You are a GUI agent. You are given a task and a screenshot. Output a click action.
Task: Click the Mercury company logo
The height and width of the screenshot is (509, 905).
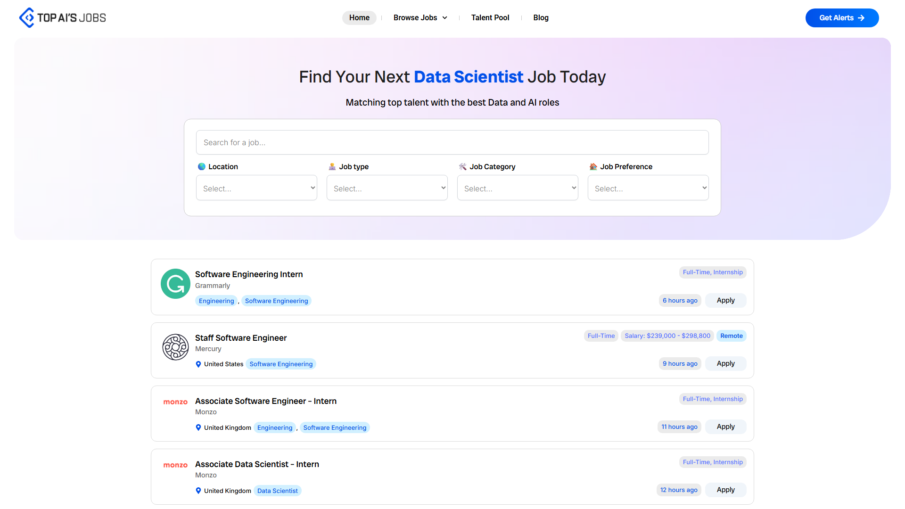click(x=175, y=347)
